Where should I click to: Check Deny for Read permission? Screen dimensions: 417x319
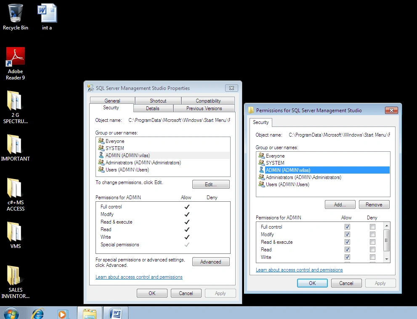click(372, 249)
